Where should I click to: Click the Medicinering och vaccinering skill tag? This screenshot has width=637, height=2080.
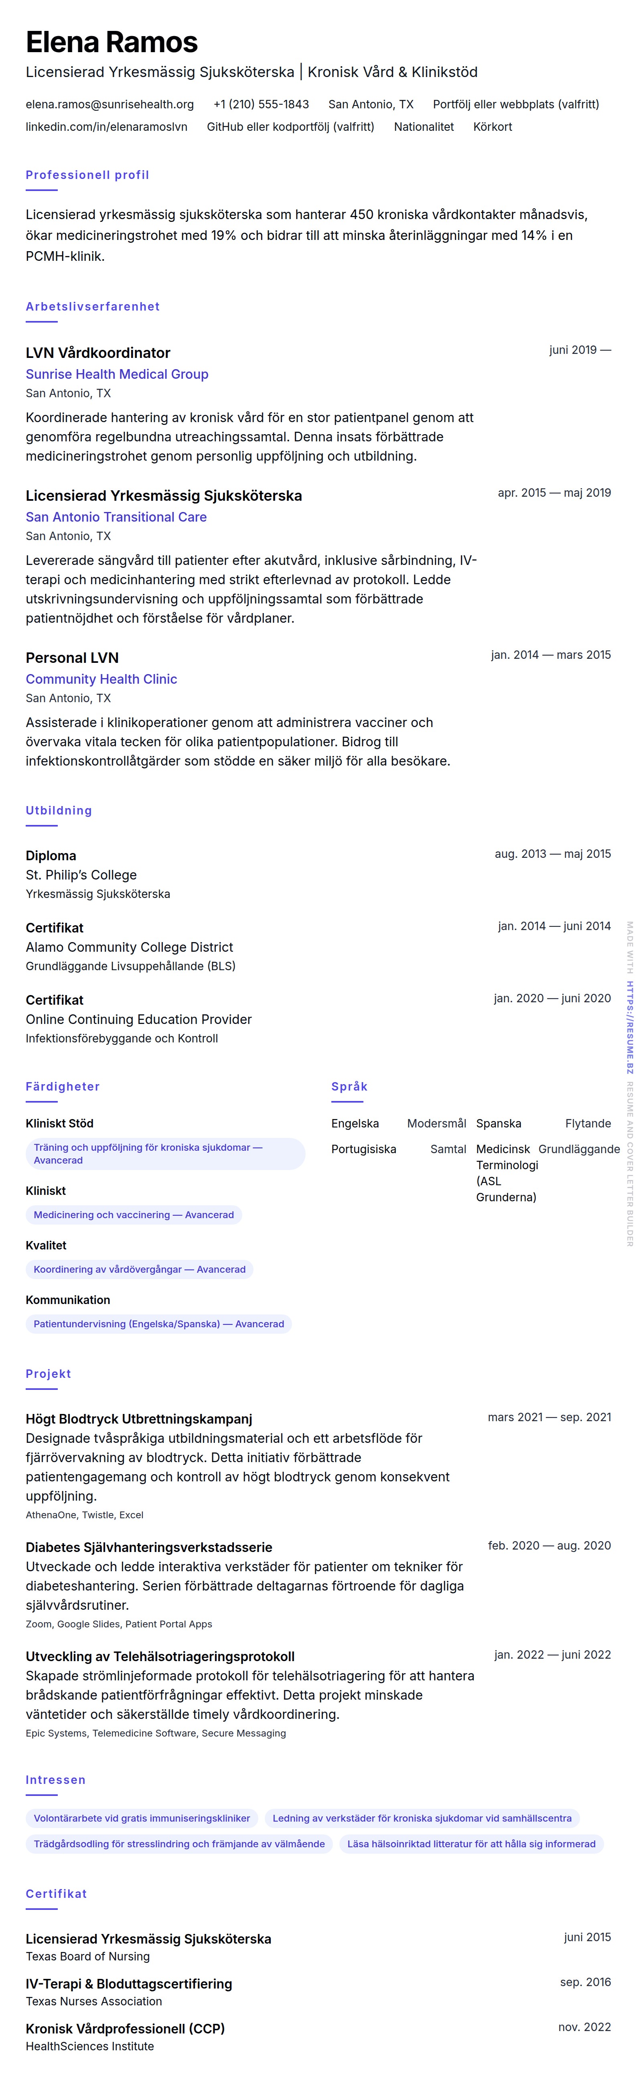(134, 1215)
